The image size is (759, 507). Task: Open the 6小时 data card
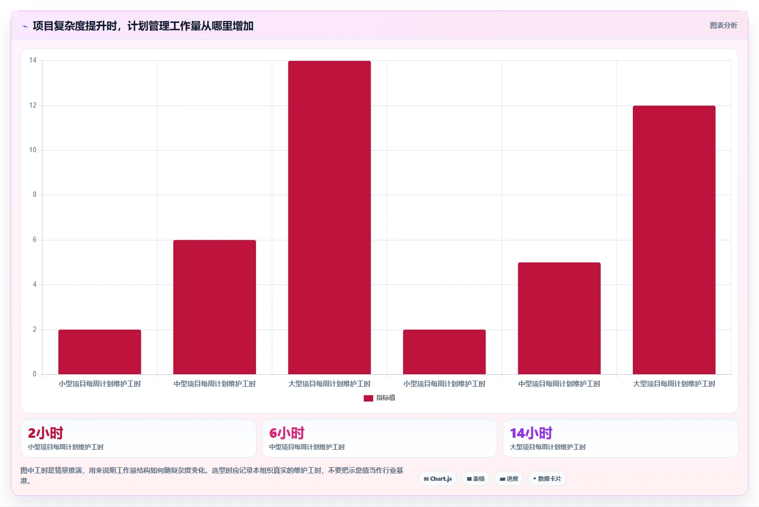379,438
